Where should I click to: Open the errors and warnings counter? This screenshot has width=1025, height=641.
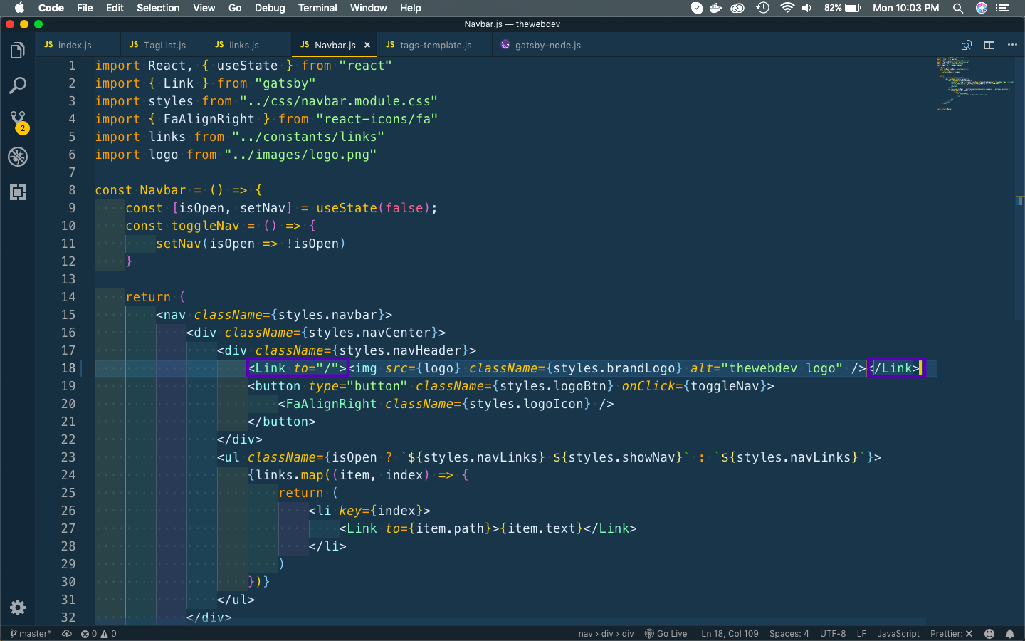[x=99, y=634]
